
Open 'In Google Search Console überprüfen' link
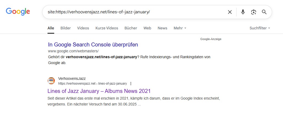click(93, 45)
